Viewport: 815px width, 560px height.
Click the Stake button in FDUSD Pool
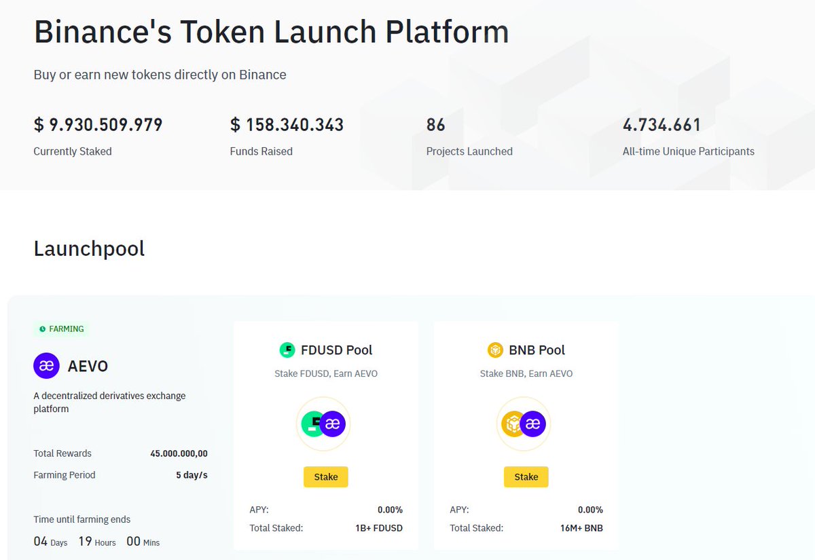point(325,477)
